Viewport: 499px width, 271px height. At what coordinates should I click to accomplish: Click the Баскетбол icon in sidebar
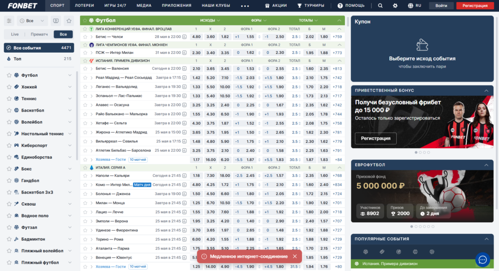tap(17, 110)
